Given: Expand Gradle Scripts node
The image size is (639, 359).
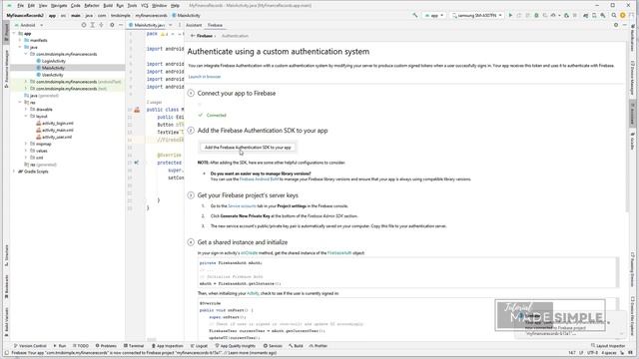Looking at the screenshot, I should [15, 172].
